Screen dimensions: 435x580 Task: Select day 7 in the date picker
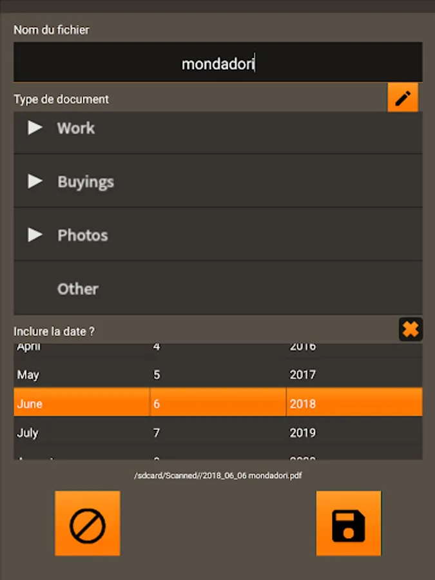[x=157, y=432]
